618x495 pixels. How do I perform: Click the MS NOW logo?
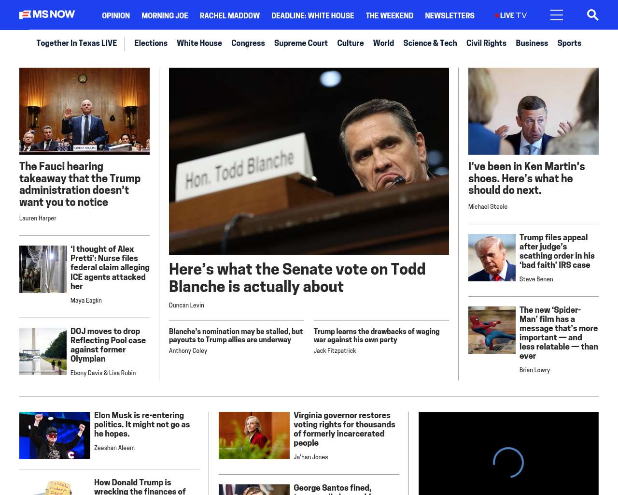click(x=47, y=15)
